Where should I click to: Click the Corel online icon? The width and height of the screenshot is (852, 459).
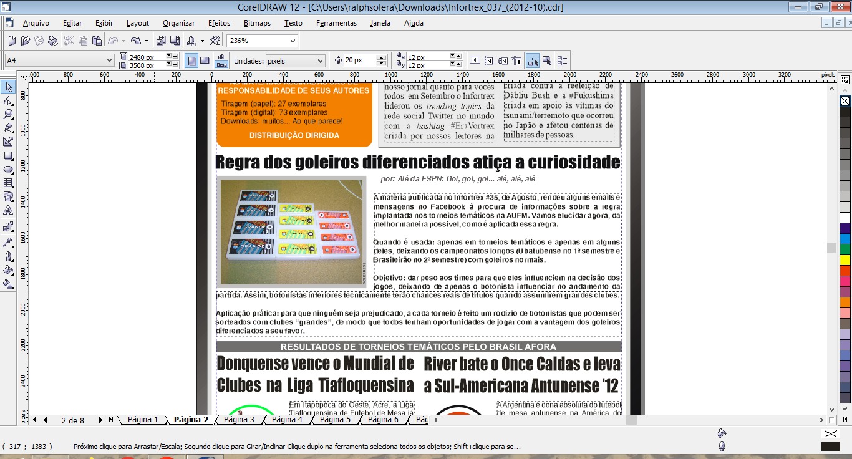point(215,41)
